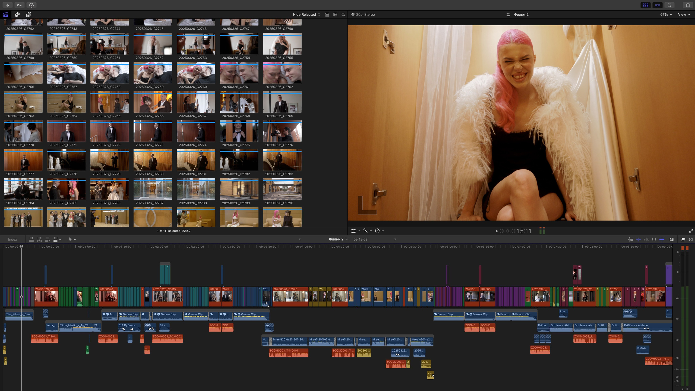Open the select tool arrow dropdown
Viewport: 695px width, 391px height.
72,239
